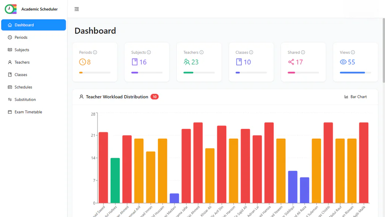Click the blue progress bar under Views
Viewport: 385px width, 217px height.
coord(352,72)
